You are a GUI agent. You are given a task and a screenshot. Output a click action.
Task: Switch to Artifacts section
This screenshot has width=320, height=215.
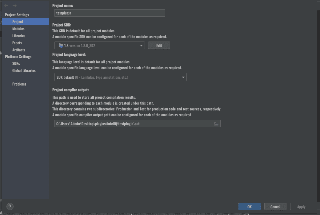(19, 50)
